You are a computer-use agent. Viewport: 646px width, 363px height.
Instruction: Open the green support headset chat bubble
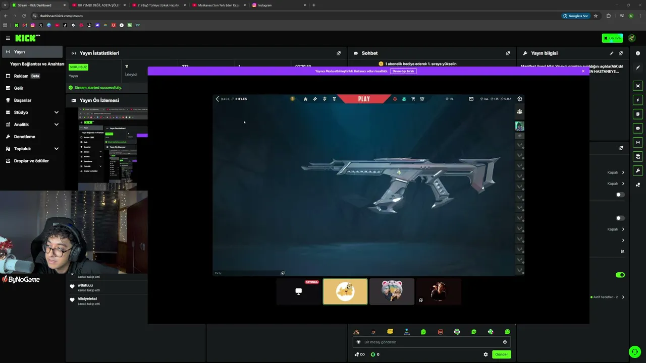[634, 351]
